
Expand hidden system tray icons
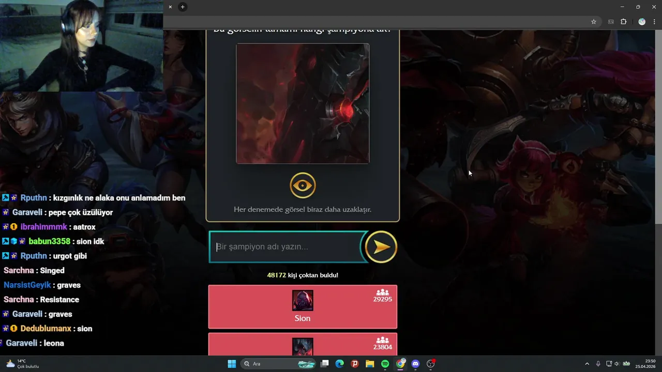click(x=587, y=364)
